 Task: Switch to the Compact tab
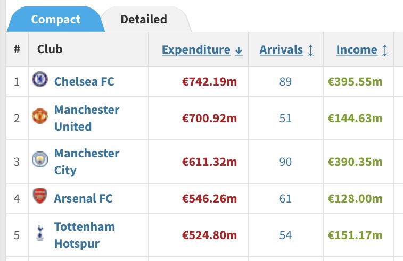55,20
